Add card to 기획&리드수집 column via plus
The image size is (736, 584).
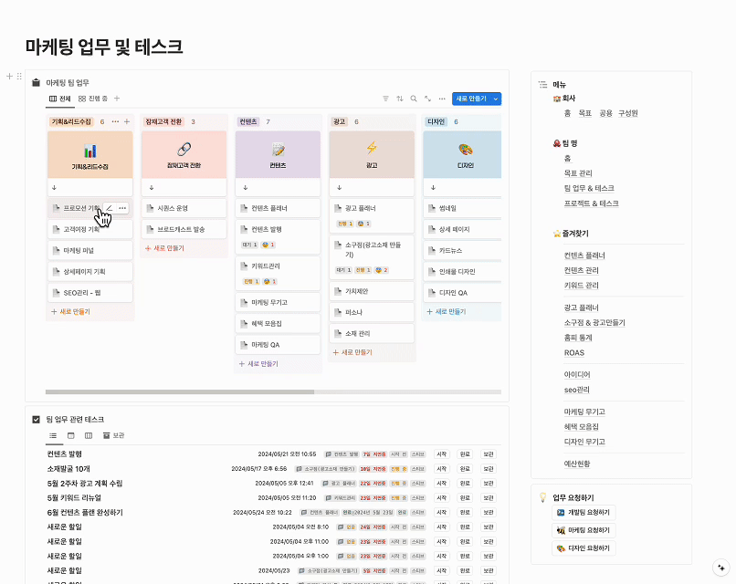[x=128, y=121]
